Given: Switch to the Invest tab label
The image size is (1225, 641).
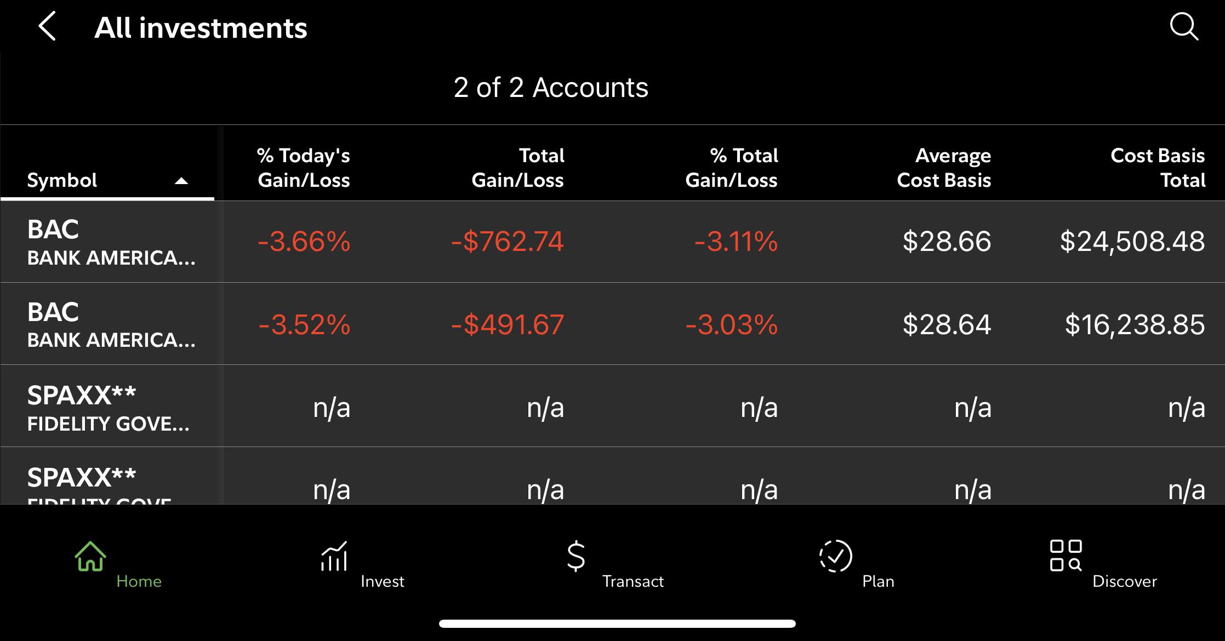Looking at the screenshot, I should [x=382, y=581].
